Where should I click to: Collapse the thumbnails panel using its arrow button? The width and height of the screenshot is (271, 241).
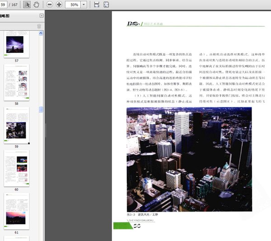[42, 16]
